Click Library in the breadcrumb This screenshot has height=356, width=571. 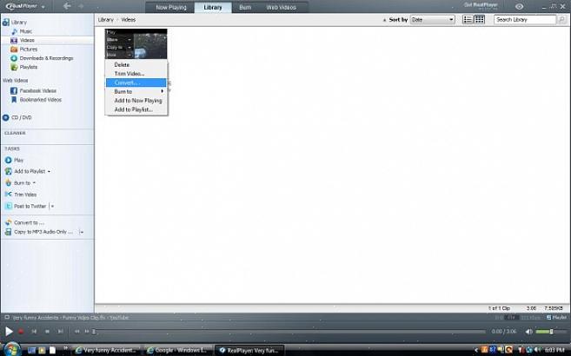tap(106, 20)
